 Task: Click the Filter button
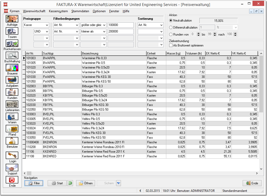(34, 183)
